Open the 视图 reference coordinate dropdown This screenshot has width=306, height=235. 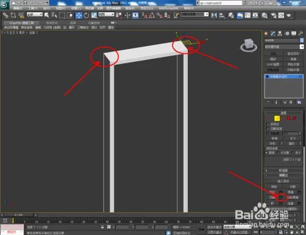coord(106,15)
